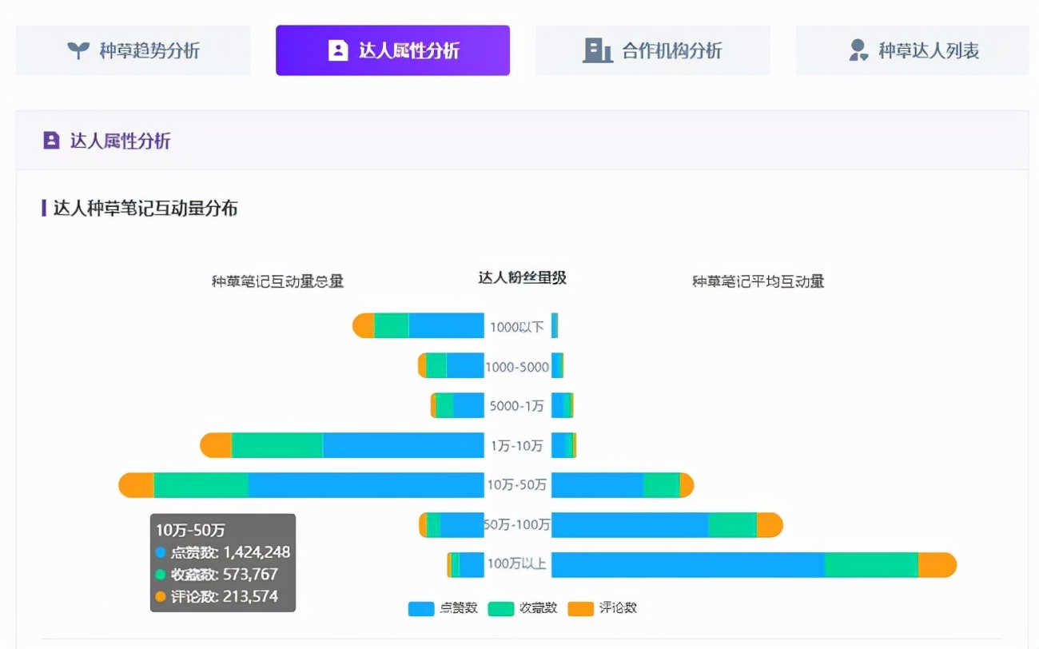This screenshot has height=649, width=1039.
Task: Click the blue dot icon beside 点赞数 in tooltip
Action: [x=160, y=552]
